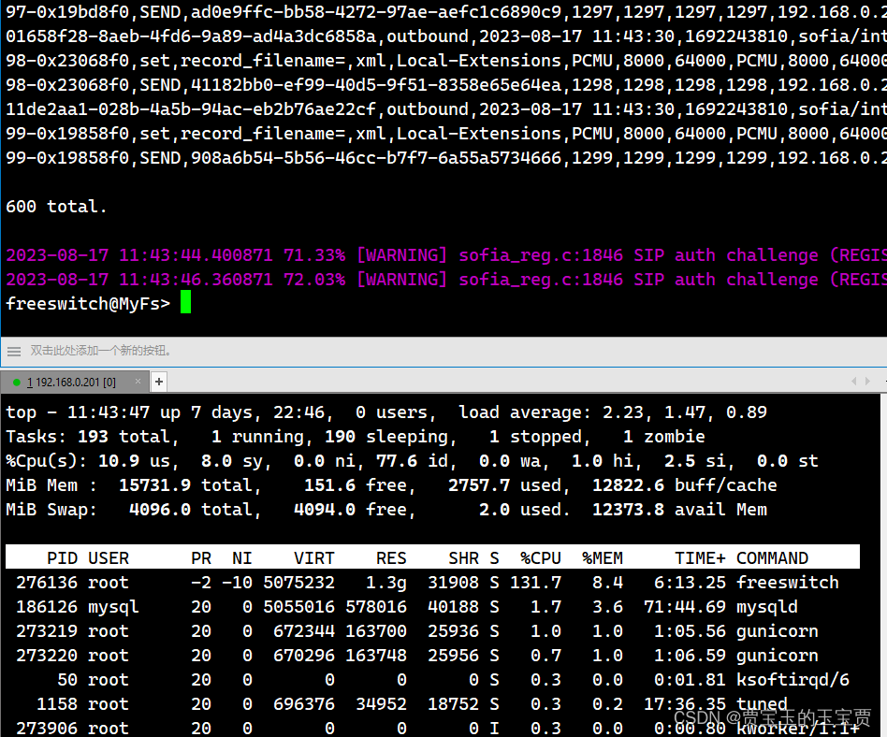
Task: Click the NI column header
Action: (x=242, y=558)
